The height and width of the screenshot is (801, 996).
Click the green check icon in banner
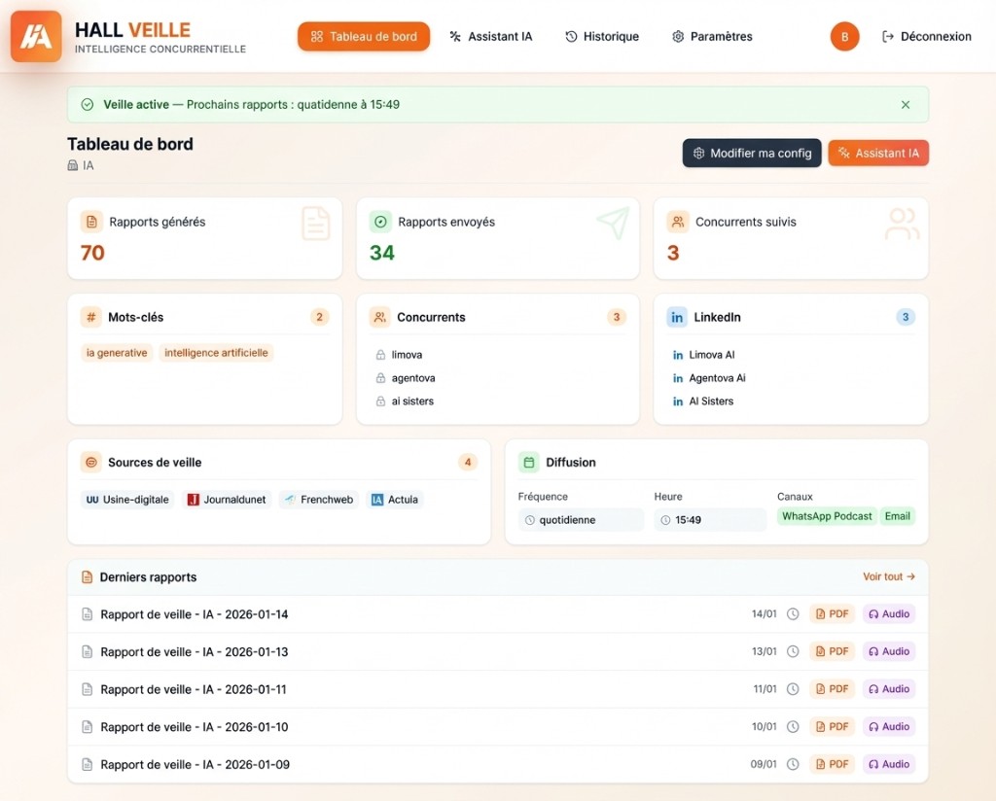[x=87, y=105]
